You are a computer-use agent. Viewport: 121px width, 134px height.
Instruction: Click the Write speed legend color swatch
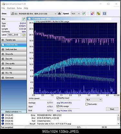point(35,22)
